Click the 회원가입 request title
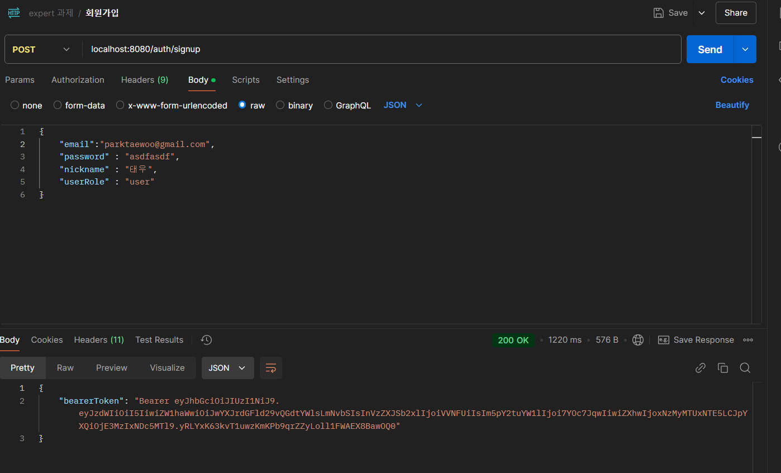Viewport: 781px width, 473px height. pos(102,13)
